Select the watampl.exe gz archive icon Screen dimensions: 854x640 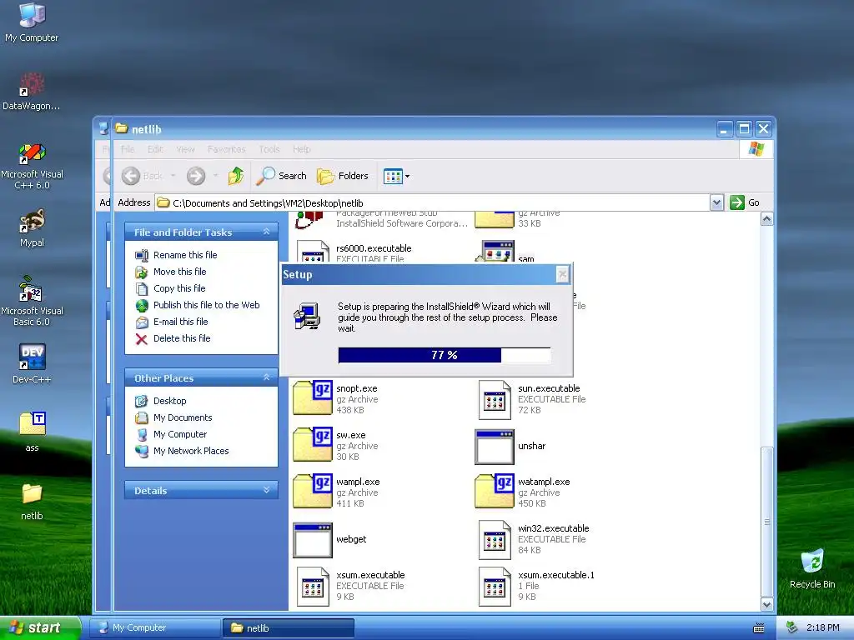495,492
